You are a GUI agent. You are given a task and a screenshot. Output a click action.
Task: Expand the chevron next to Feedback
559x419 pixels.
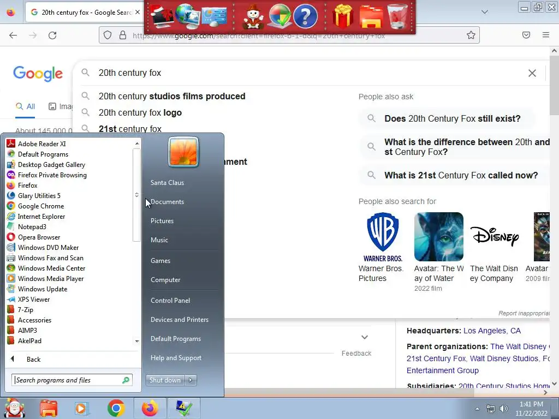click(364, 337)
